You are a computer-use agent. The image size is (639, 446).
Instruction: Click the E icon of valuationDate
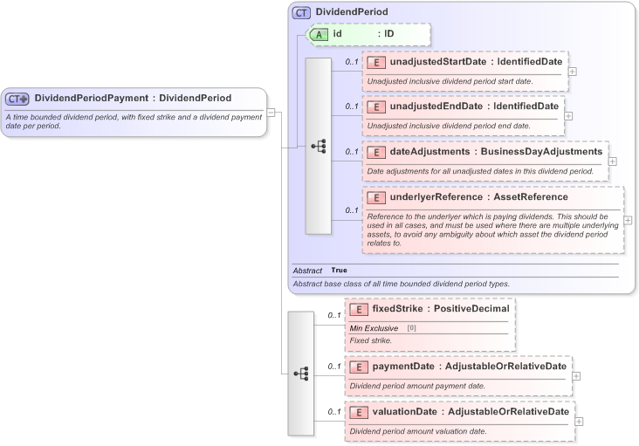(359, 413)
